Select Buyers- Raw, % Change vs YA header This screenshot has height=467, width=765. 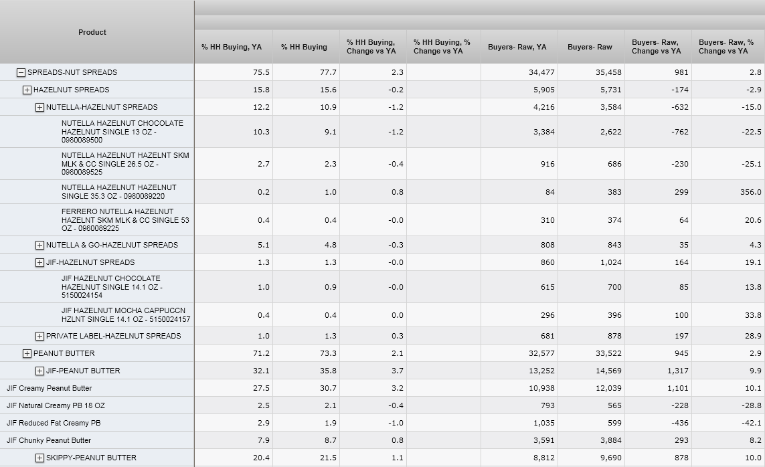tap(726, 47)
